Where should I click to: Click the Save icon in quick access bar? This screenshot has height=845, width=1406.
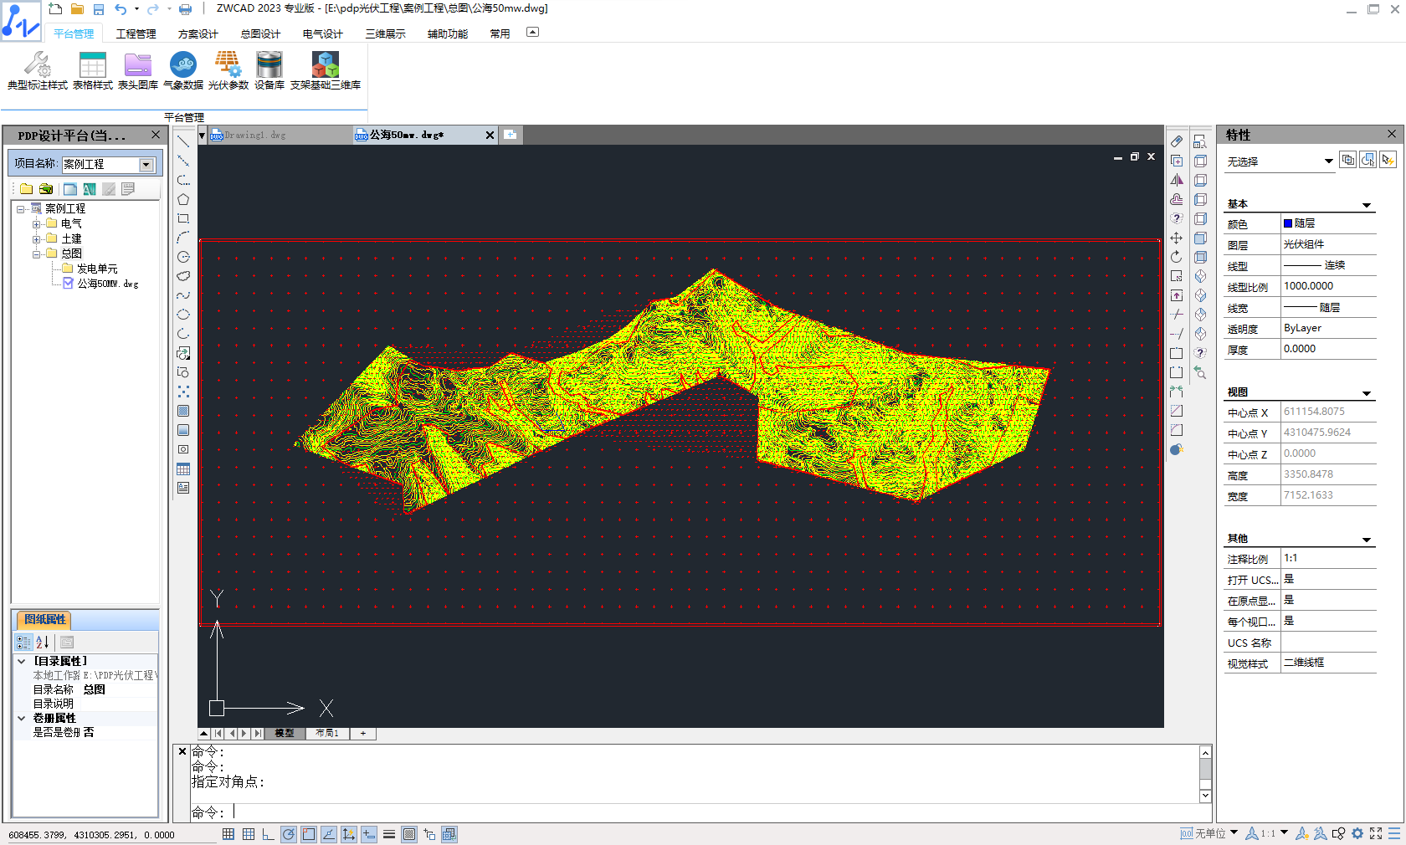(x=98, y=9)
